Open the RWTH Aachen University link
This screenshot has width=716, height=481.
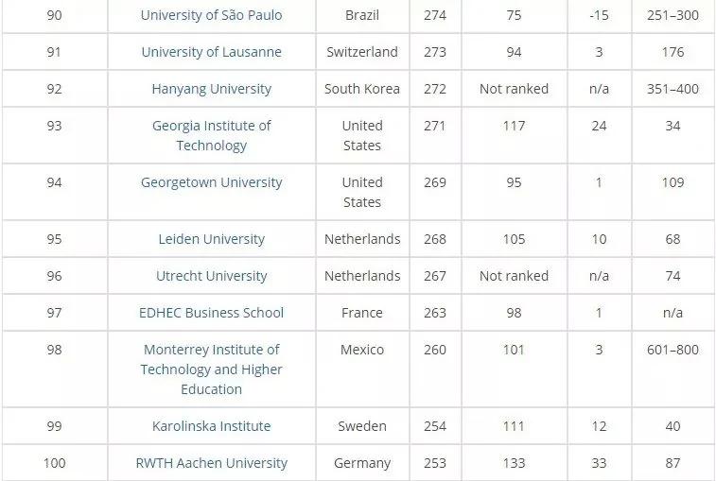212,463
